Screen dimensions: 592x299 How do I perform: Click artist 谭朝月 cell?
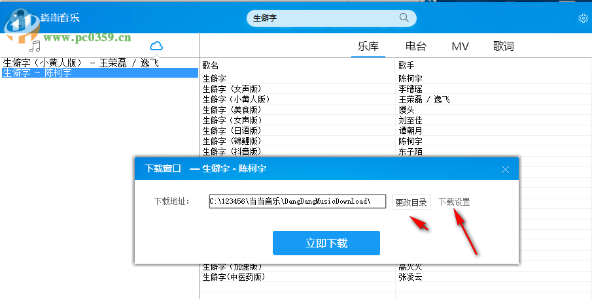point(410,131)
